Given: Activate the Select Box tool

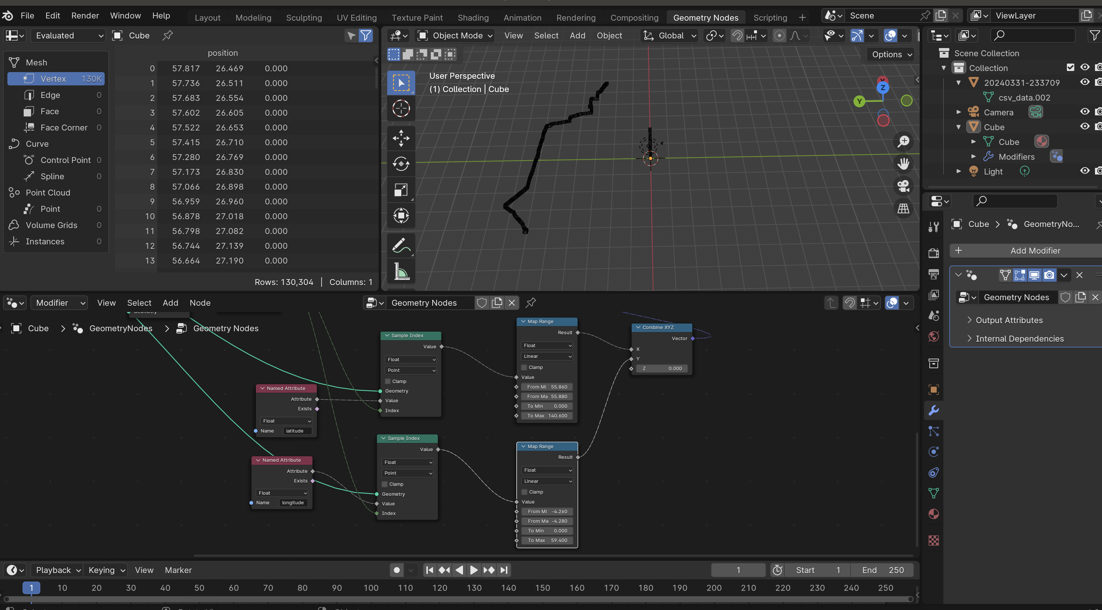Looking at the screenshot, I should coord(401,82).
